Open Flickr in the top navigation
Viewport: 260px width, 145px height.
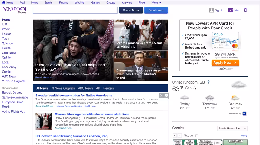click(x=142, y=3)
